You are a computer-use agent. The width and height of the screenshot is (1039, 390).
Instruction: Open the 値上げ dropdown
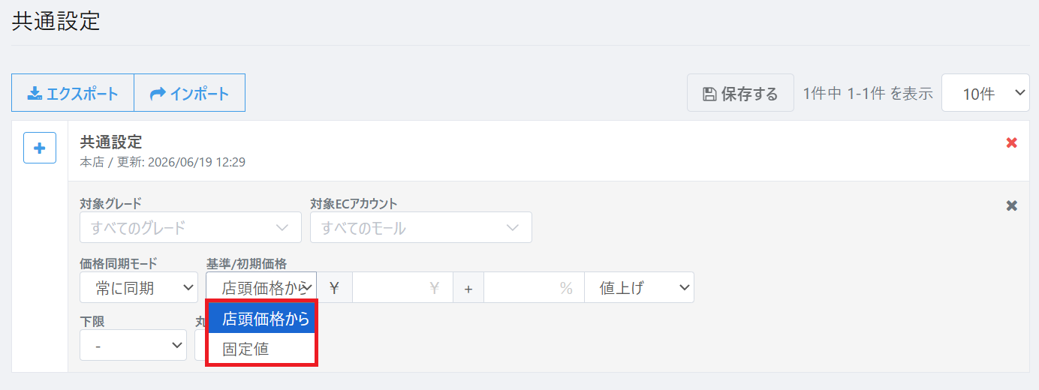(x=640, y=287)
